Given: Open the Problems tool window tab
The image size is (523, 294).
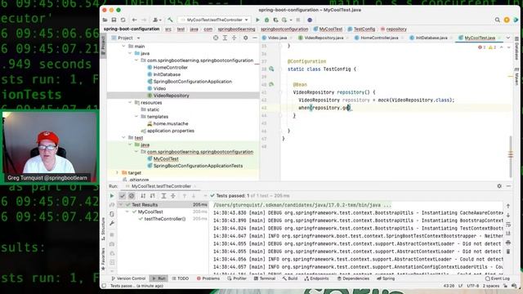Looking at the screenshot, I should 208,278.
